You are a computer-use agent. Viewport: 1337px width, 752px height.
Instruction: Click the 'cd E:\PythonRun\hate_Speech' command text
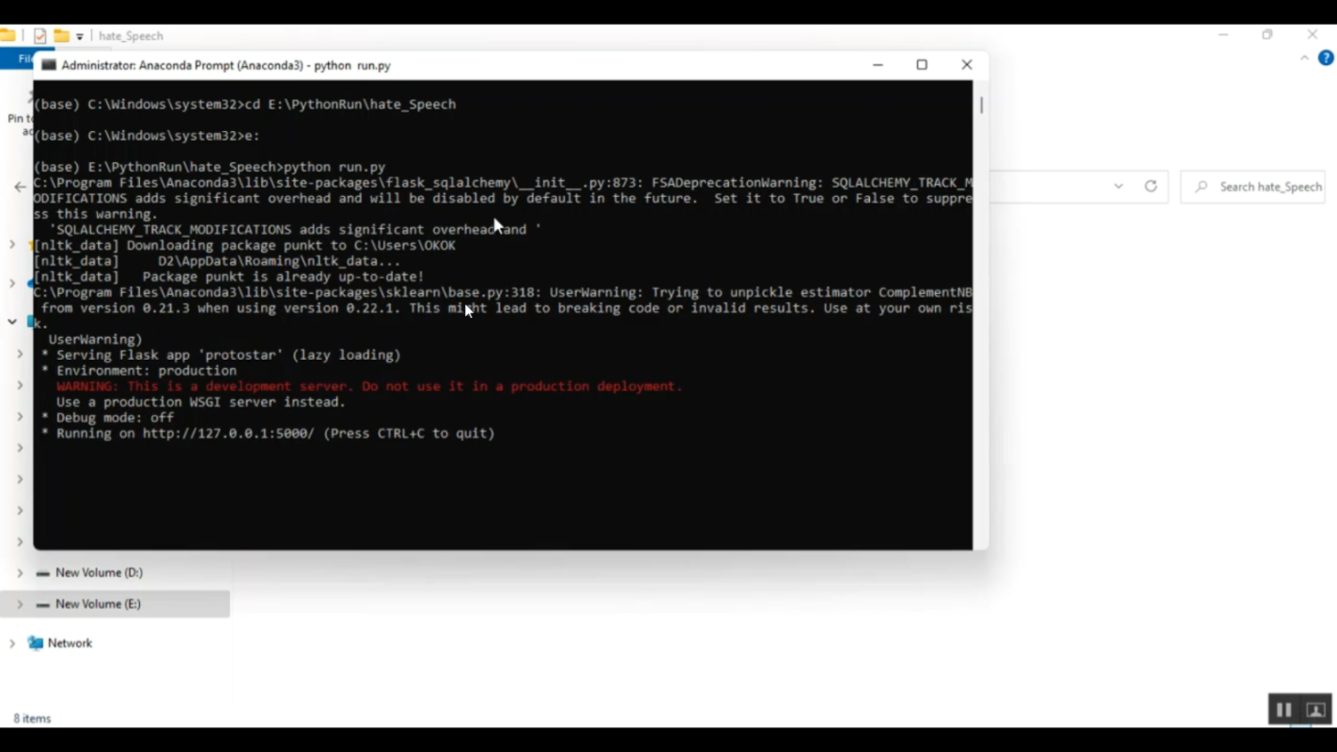(350, 104)
